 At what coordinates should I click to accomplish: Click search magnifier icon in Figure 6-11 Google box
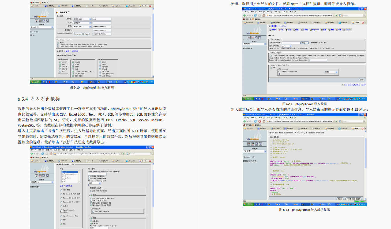click(x=152, y=154)
